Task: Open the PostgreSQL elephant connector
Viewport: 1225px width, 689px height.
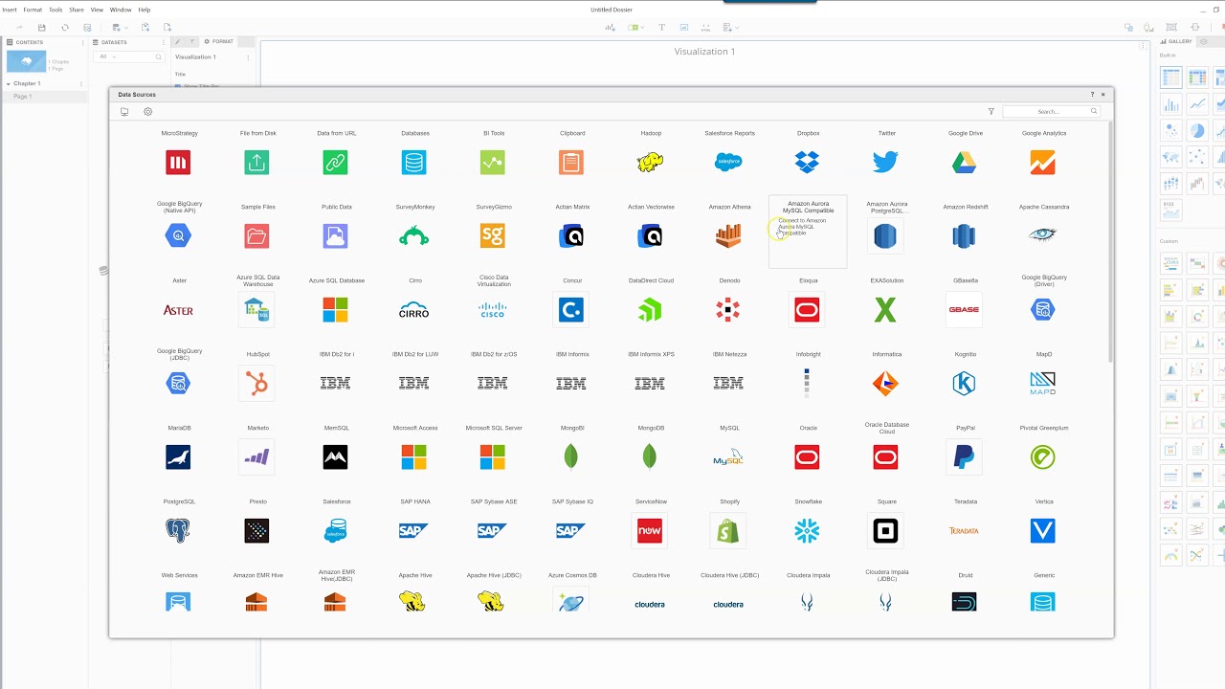Action: tap(178, 531)
